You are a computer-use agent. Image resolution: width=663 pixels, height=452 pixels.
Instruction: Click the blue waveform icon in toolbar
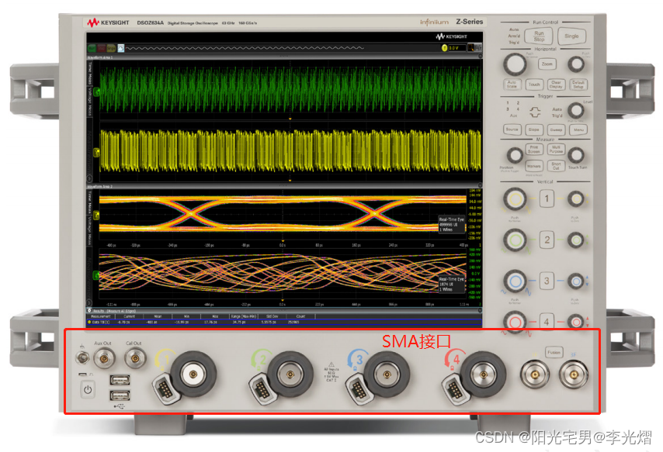pyautogui.click(x=121, y=48)
